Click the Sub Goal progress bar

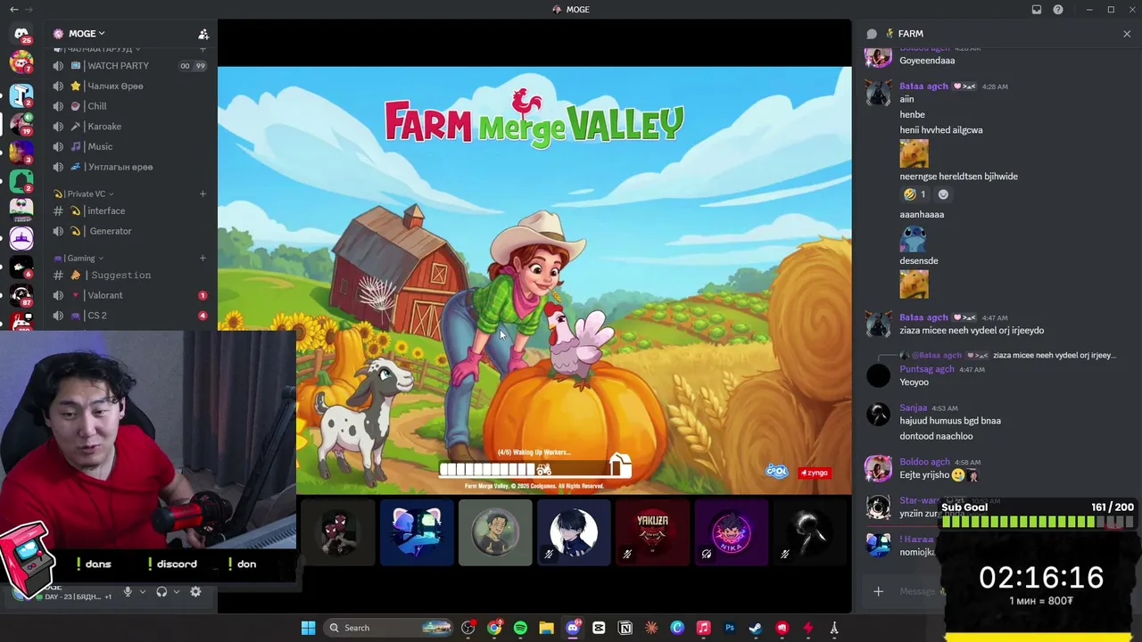[x=1038, y=522]
